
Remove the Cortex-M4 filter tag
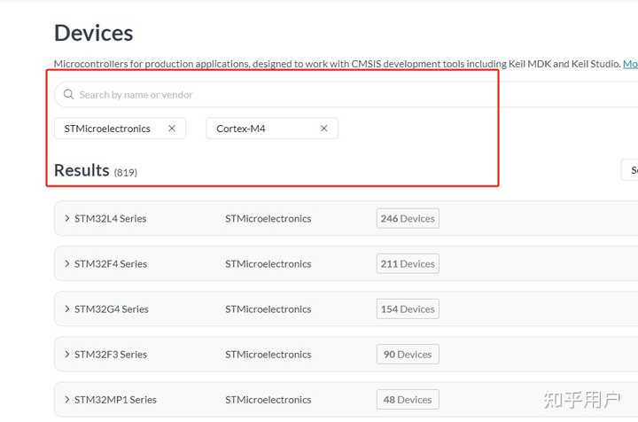(x=323, y=129)
